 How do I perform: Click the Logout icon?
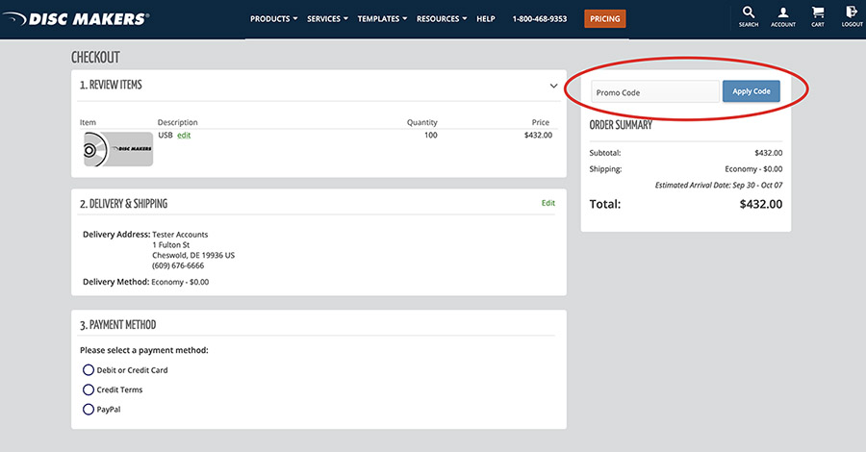[x=852, y=16]
